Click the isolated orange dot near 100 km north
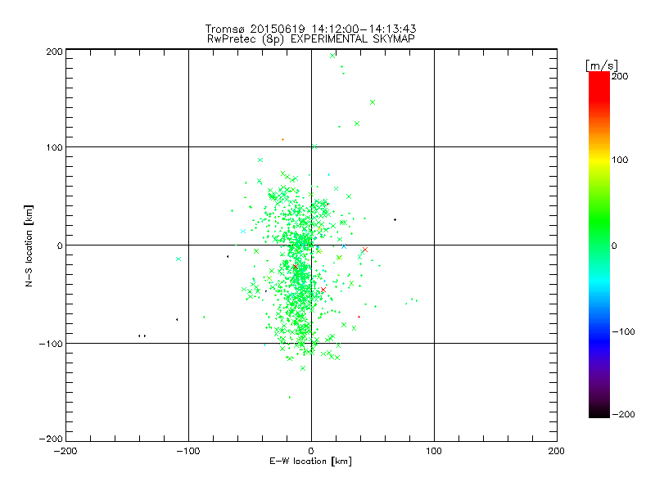 click(283, 139)
